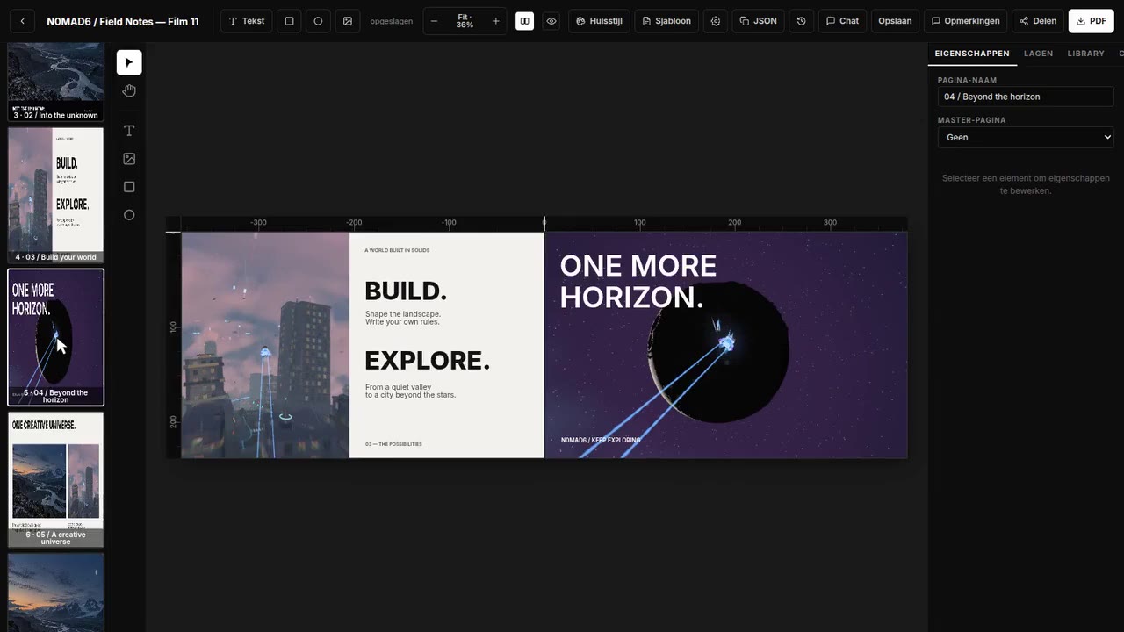Viewport: 1124px width, 632px height.
Task: Go back using the top-left arrow button
Action: click(x=22, y=21)
